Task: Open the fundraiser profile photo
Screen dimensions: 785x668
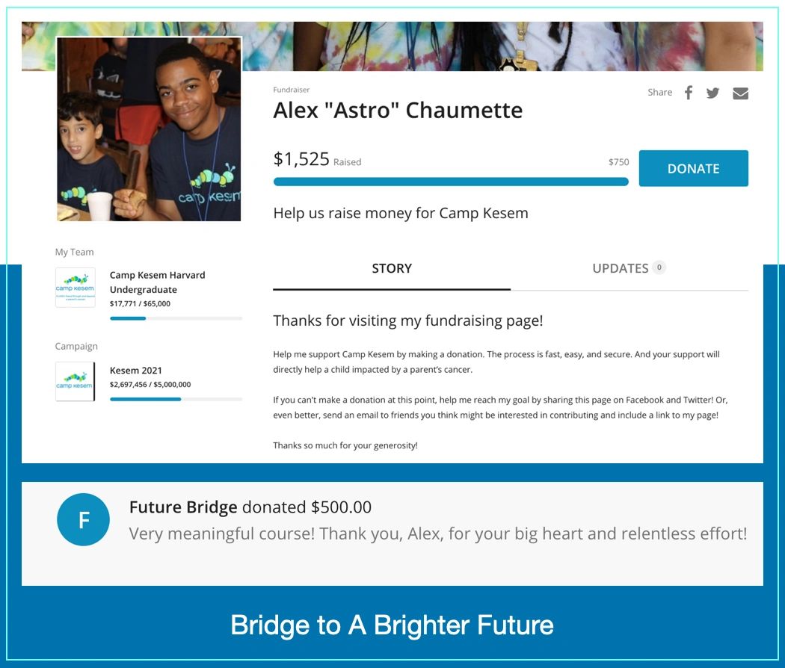Action: coord(149,129)
